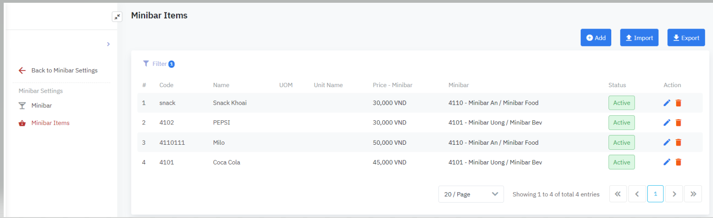Edit the Milo row with pencil icon
Viewport: 713px width, 218px height.
coord(667,142)
